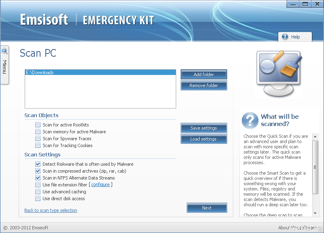Image resolution: width=324 pixels, height=233 pixels.
Task: Click the magnifier icon on Menu tab
Action: (x=4, y=51)
